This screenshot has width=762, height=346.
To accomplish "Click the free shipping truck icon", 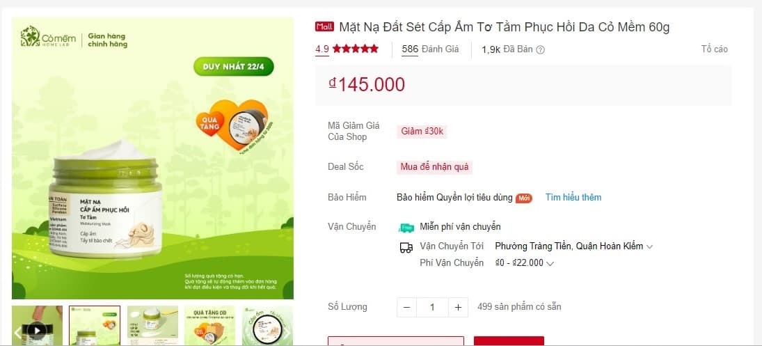I will pyautogui.click(x=406, y=227).
